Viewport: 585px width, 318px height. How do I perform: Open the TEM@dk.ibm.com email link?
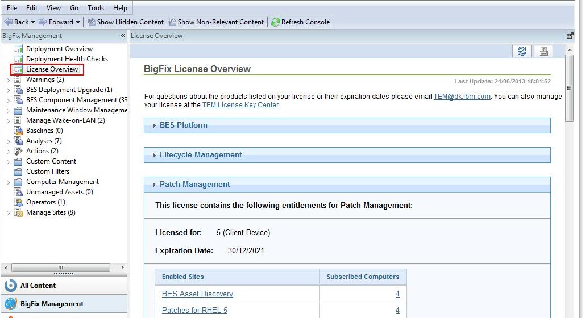[462, 97]
